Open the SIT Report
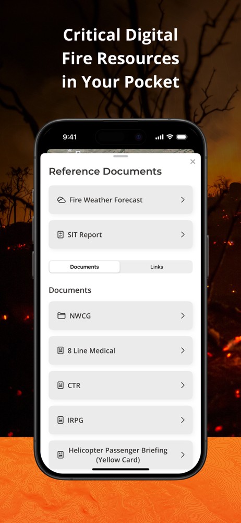The width and height of the screenshot is (241, 523). pyautogui.click(x=121, y=234)
